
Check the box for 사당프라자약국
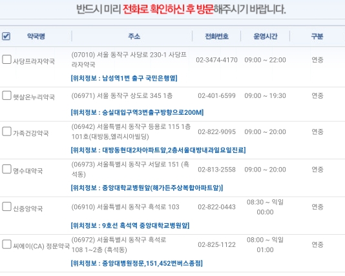[x=6, y=59]
